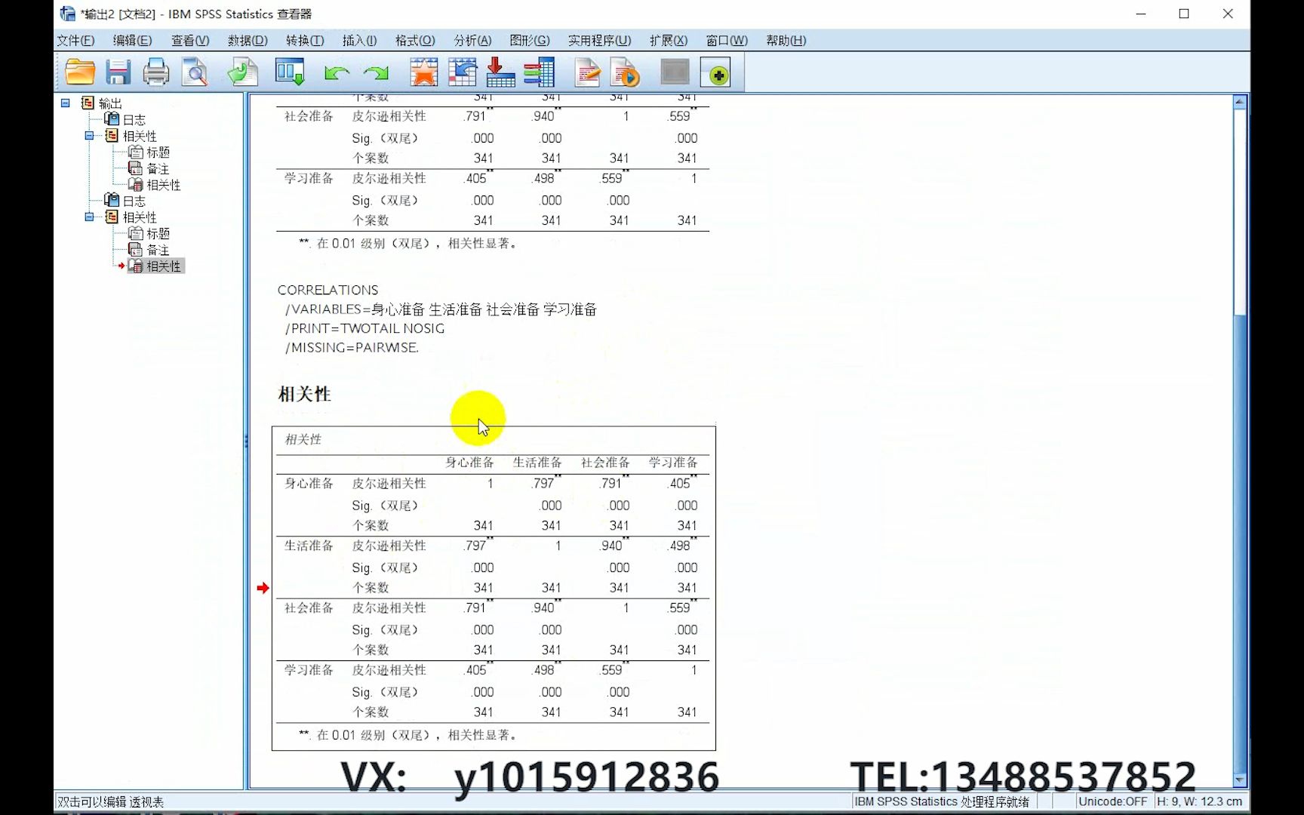Viewport: 1304px width, 815px height.
Task: Click the italic 相关性 title inside the lower table
Action: point(303,439)
